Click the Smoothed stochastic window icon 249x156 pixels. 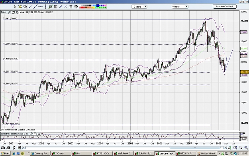(35, 134)
